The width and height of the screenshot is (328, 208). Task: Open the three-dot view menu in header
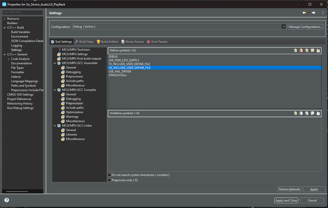[323, 13]
